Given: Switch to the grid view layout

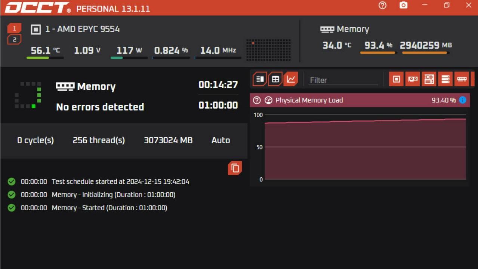Looking at the screenshot, I should pos(275,79).
